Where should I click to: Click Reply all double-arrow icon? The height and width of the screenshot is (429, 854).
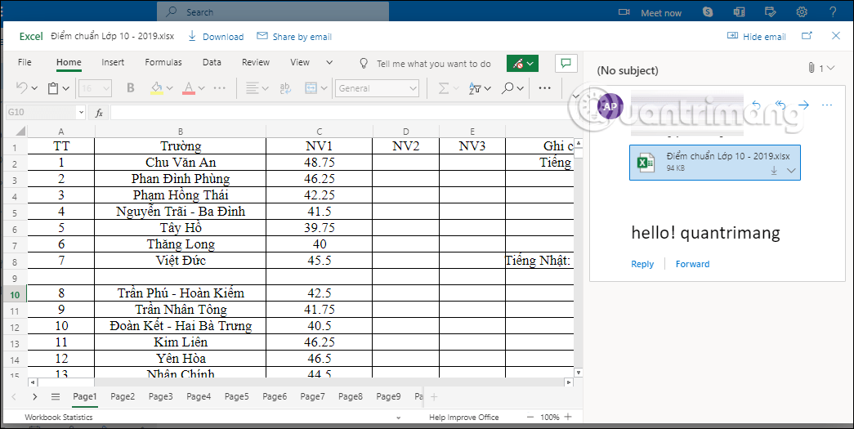[x=780, y=105]
